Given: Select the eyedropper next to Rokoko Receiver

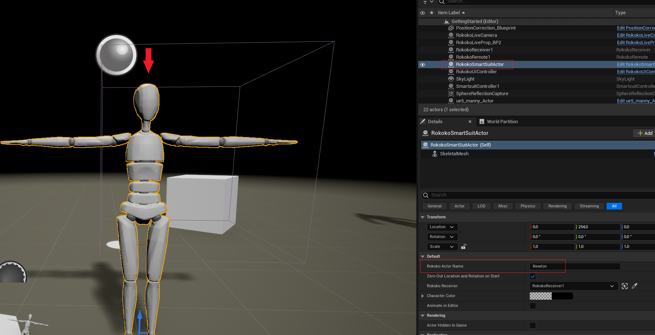Looking at the screenshot, I should pyautogui.click(x=635, y=286).
